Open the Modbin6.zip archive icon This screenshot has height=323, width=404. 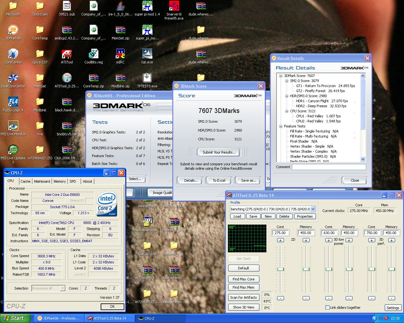tap(120, 80)
